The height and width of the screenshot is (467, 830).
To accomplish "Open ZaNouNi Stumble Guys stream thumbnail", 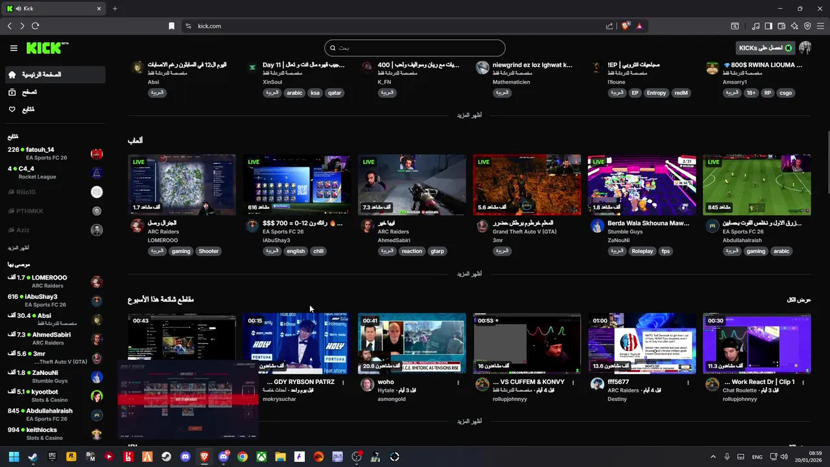I will 642,184.
